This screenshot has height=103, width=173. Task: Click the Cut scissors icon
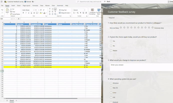click(x=12, y=9)
